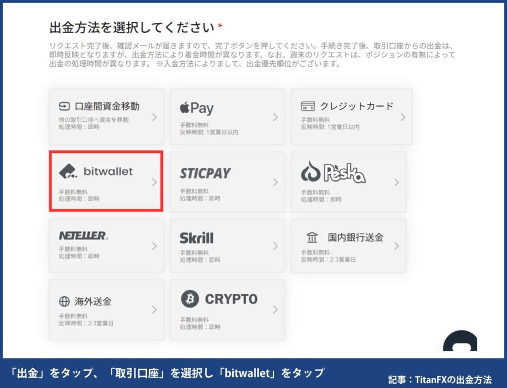Open the chevron on the Skrill card
Viewport: 507px width, 388px height.
click(x=275, y=246)
